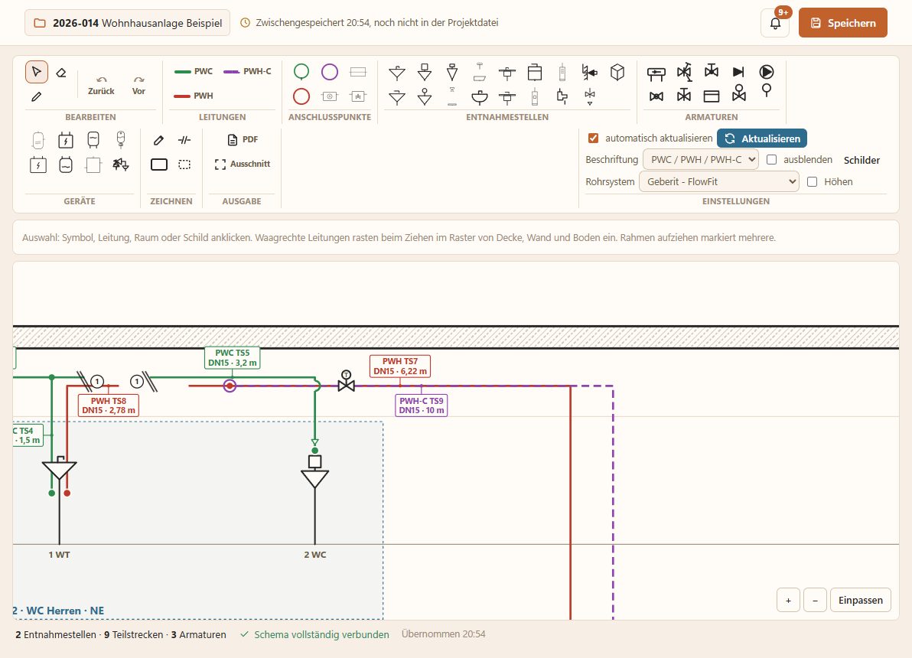Viewport: 912px width, 658px height.
Task: Click the Ausschnitt output button
Action: pos(243,164)
